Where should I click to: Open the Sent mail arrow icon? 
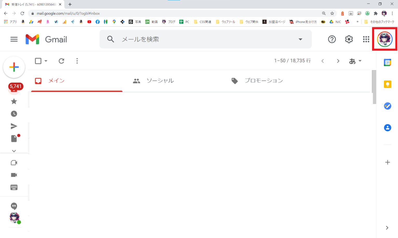click(14, 126)
